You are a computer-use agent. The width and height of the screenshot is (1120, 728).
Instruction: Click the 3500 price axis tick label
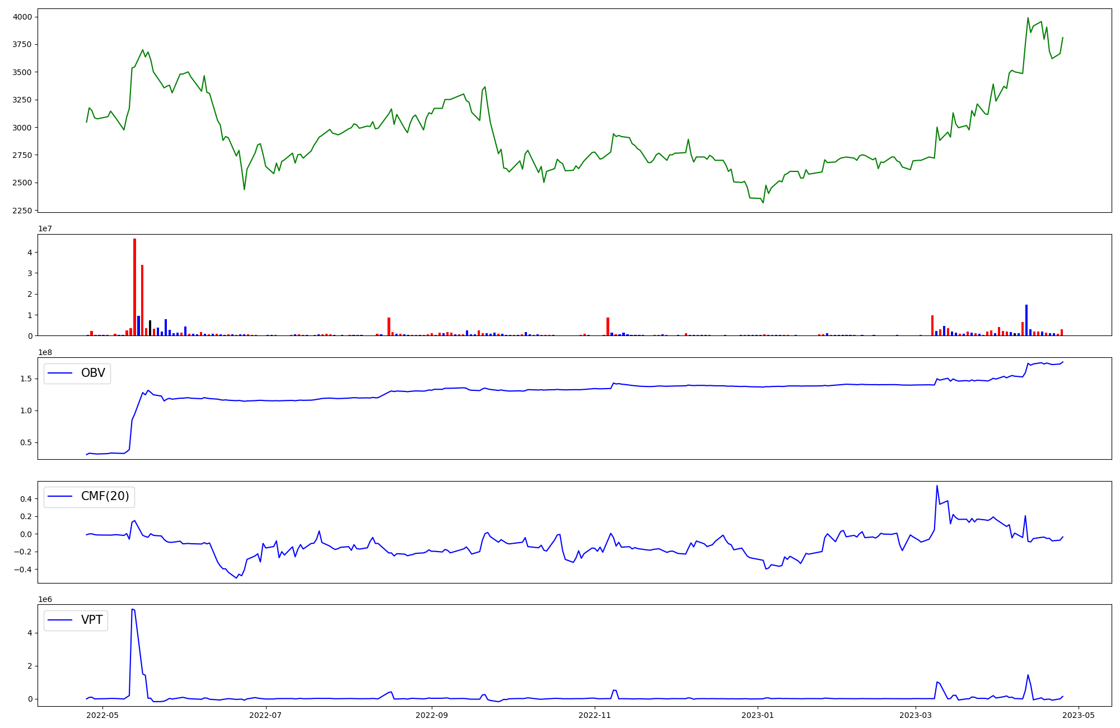point(22,72)
